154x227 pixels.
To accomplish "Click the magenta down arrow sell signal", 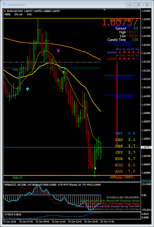I will pos(58,50).
